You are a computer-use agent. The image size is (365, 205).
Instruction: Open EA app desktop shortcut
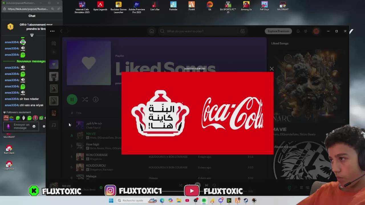click(x=210, y=6)
